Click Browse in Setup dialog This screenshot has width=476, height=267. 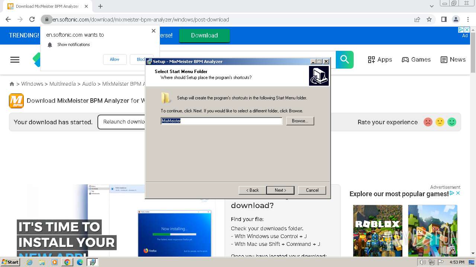[300, 121]
